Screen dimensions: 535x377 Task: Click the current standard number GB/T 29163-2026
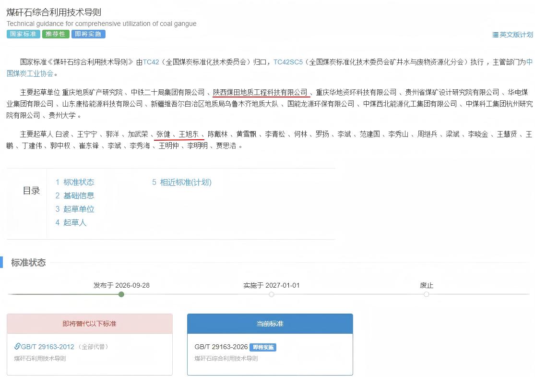(x=221, y=347)
